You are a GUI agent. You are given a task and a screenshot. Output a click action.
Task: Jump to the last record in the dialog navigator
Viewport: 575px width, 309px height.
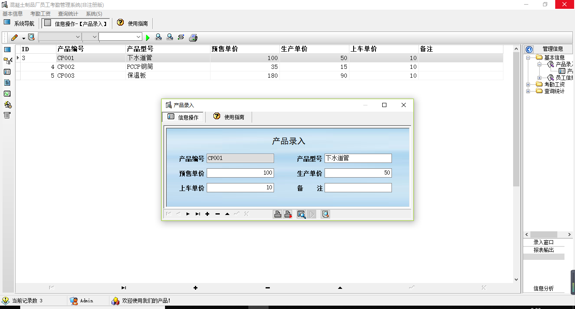(x=198, y=214)
